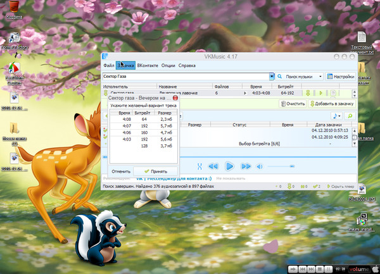This screenshot has height=274, width=380.
Task: Click the player rewind button
Action: pyautogui.click(x=213, y=166)
